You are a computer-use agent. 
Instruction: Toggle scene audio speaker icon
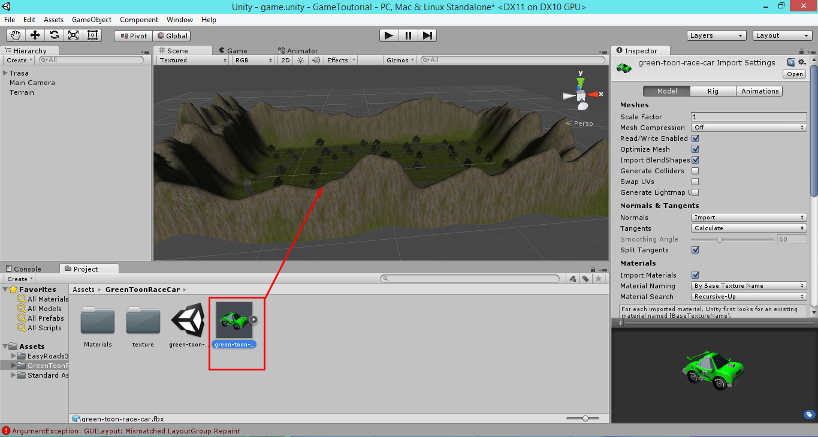(316, 60)
